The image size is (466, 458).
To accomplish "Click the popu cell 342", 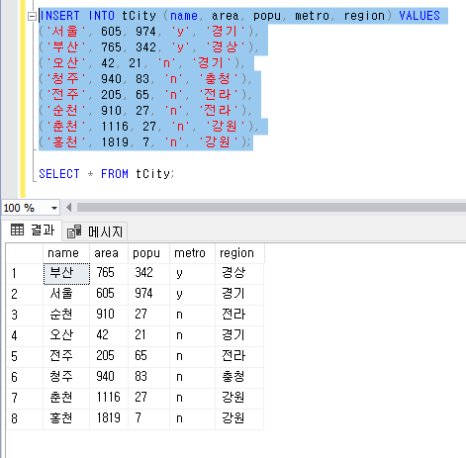I will coord(148,274).
